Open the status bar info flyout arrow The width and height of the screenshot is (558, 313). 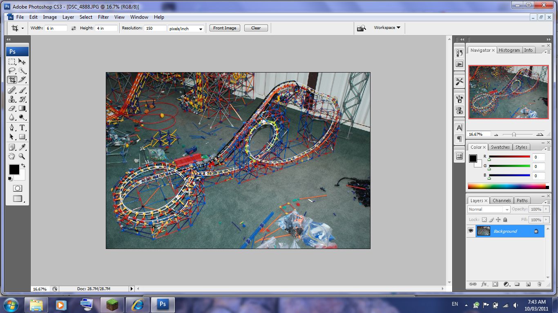pyautogui.click(x=132, y=289)
